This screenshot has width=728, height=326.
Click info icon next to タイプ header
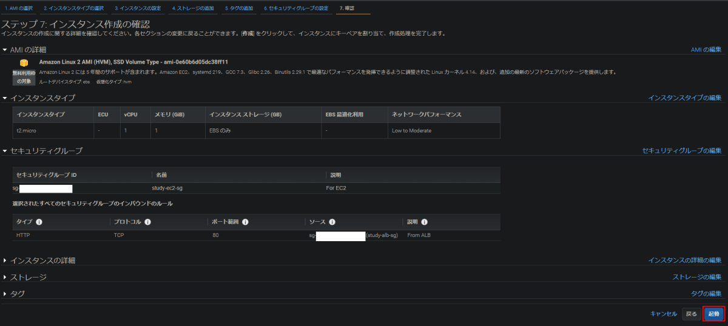pos(39,222)
